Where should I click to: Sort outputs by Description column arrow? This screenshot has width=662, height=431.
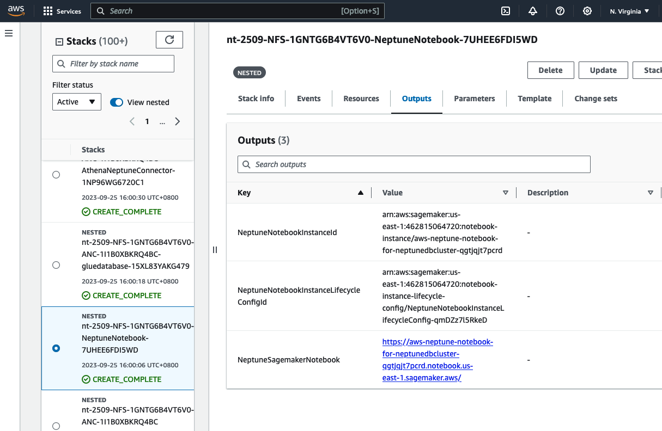click(x=651, y=193)
